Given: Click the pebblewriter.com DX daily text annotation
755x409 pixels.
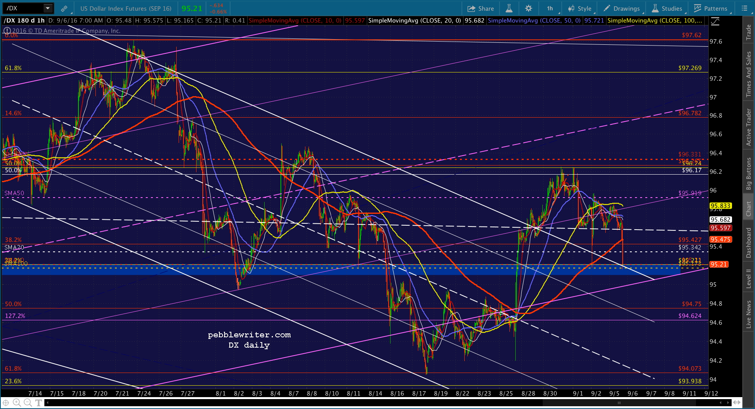Looking at the screenshot, I should coord(249,340).
